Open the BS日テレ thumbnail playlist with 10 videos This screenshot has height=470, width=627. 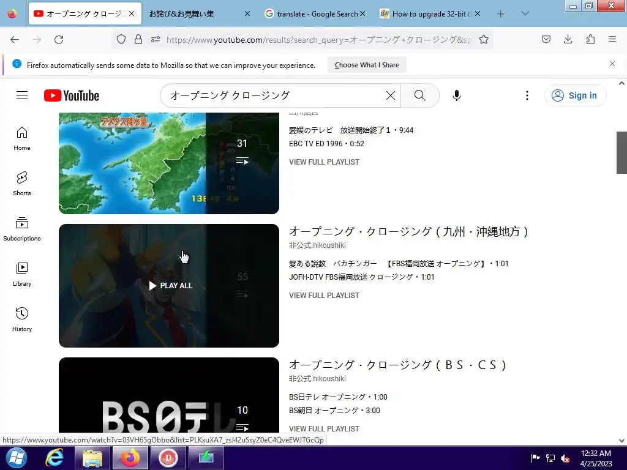[169, 395]
